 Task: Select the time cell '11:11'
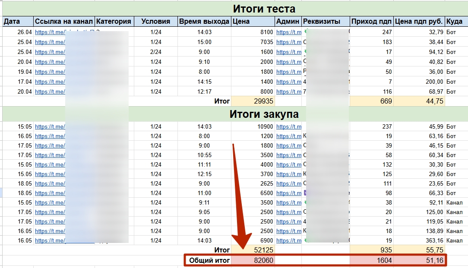204,165
